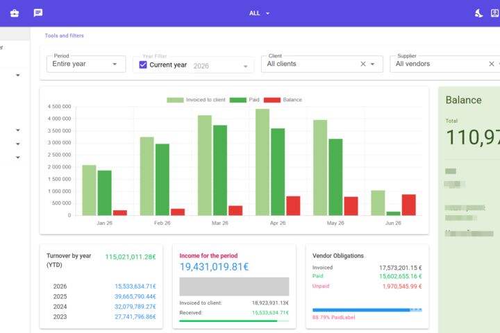This screenshot has width=500, height=333.
Task: Click vendor unpaid value 1,970,545.99 €
Action: point(402,287)
